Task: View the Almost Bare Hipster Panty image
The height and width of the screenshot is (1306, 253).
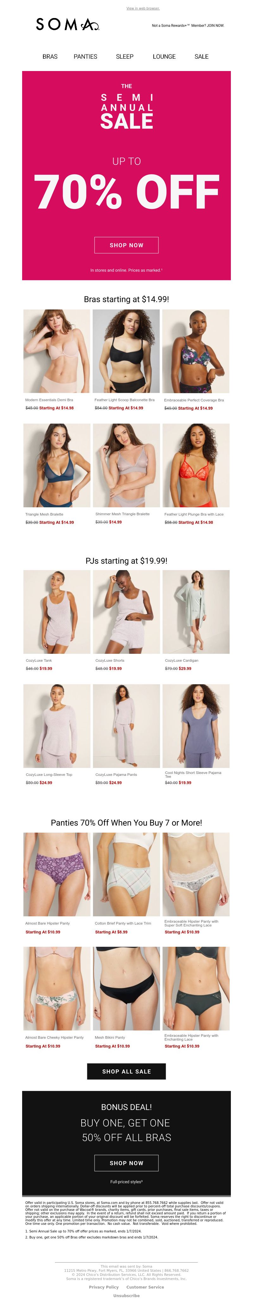Action: point(57,874)
